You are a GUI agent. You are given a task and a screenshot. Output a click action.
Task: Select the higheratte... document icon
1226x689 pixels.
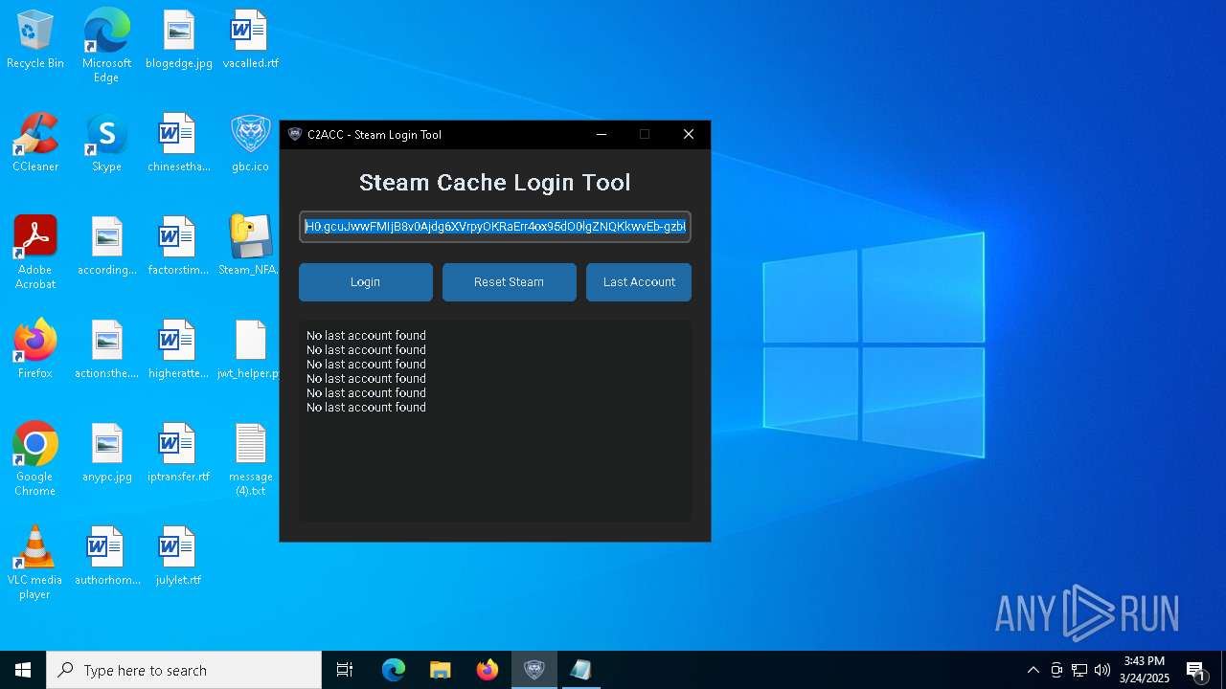pos(179,350)
